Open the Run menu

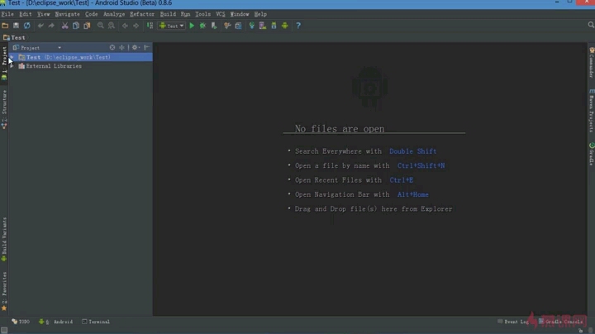pos(185,14)
